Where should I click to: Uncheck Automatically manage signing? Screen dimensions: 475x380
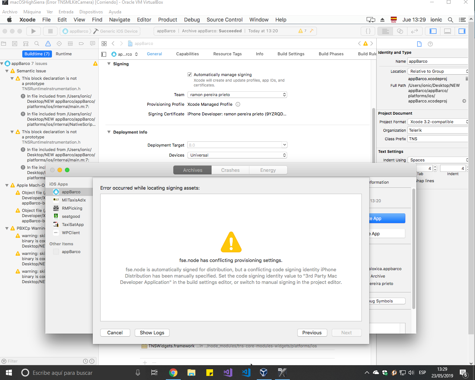point(190,75)
